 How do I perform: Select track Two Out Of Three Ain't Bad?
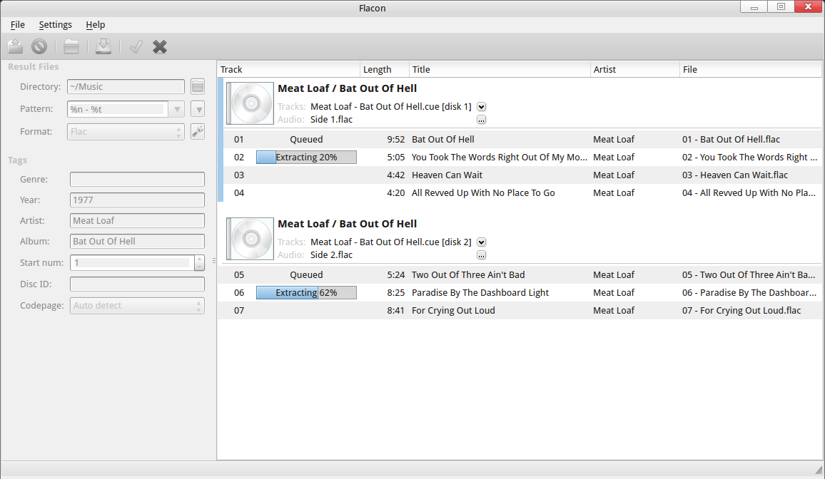(468, 274)
